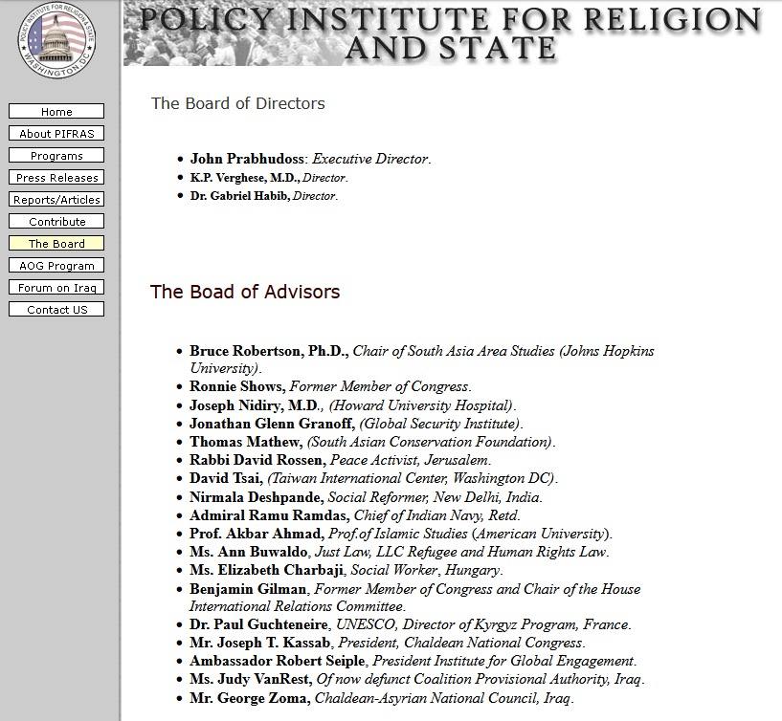Go to About PIFRAS
782x721 pixels.
[56, 133]
